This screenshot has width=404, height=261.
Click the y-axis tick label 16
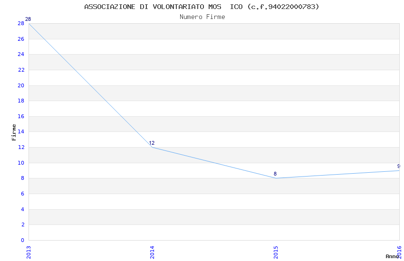tap(21, 116)
